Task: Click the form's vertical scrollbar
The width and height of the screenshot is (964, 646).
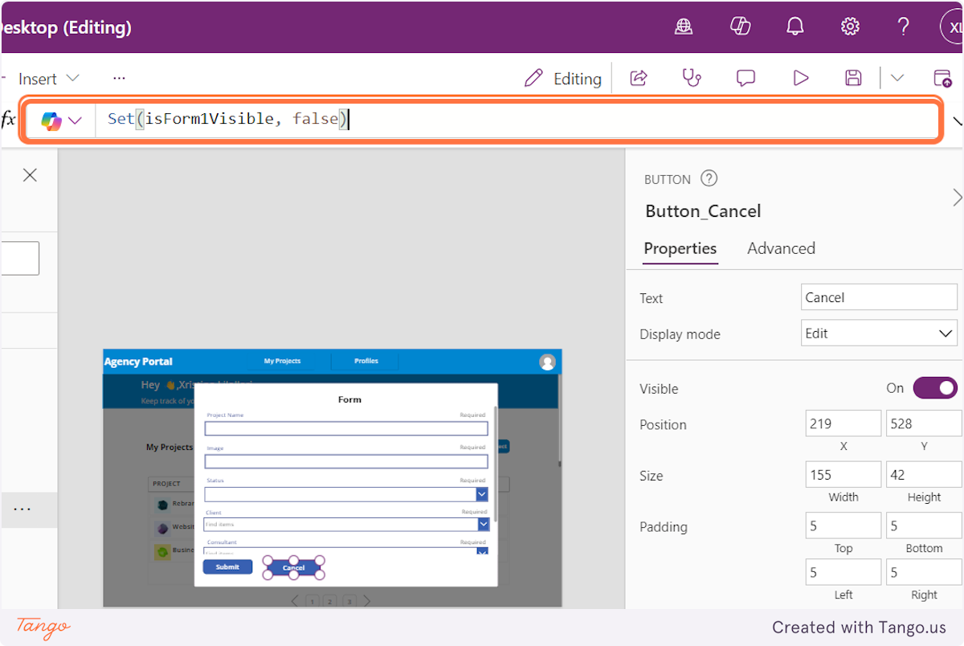Action: click(x=495, y=464)
